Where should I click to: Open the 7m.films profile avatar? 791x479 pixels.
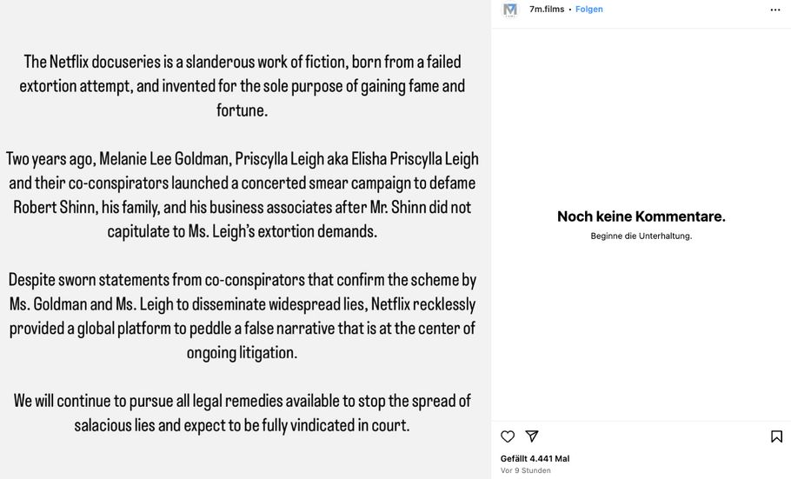[x=510, y=10]
